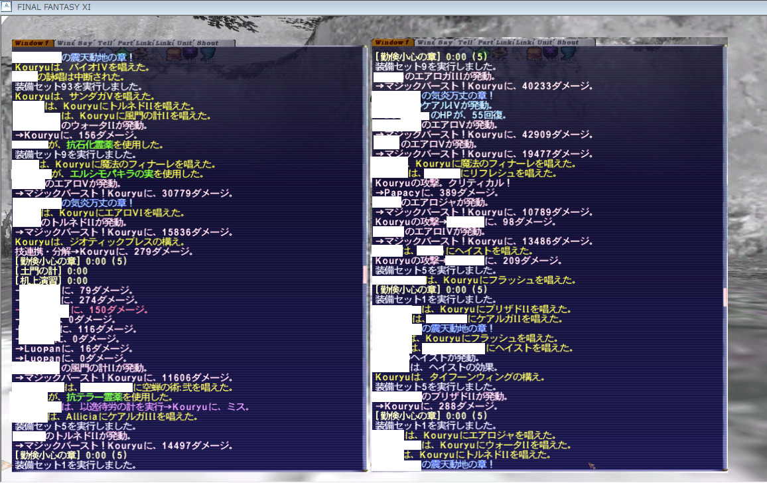Click the '→Papacyに、389ダメージ。' line
This screenshot has width=767, height=483.
click(437, 193)
